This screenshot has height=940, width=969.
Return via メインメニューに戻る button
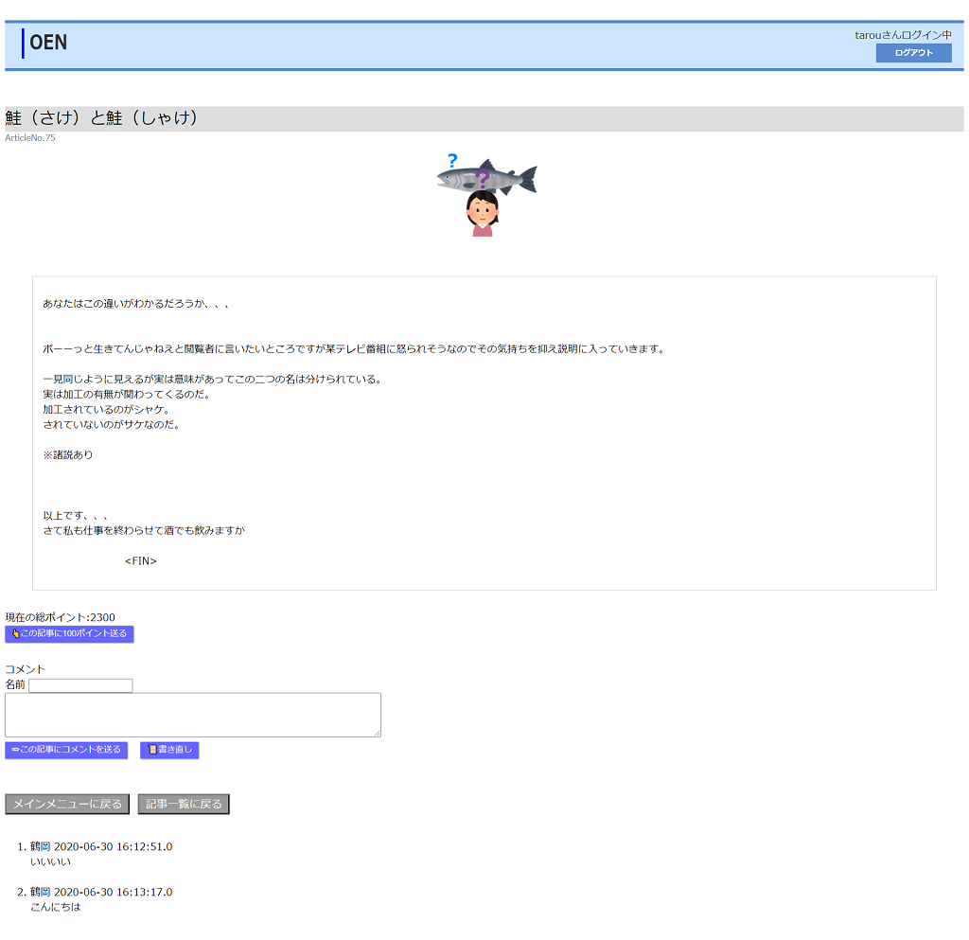(x=67, y=804)
